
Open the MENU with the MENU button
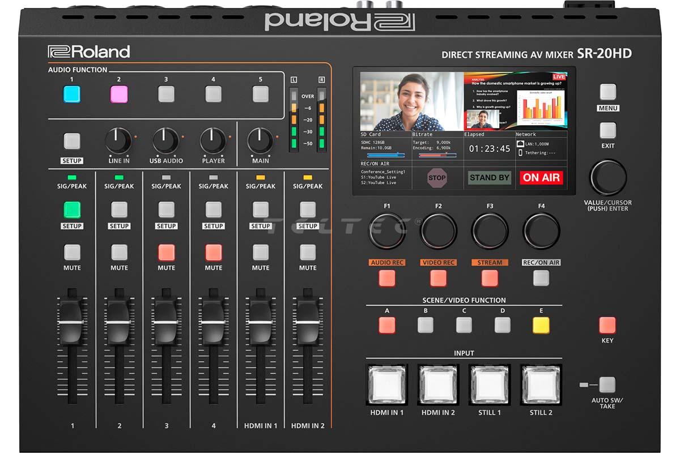pos(608,92)
